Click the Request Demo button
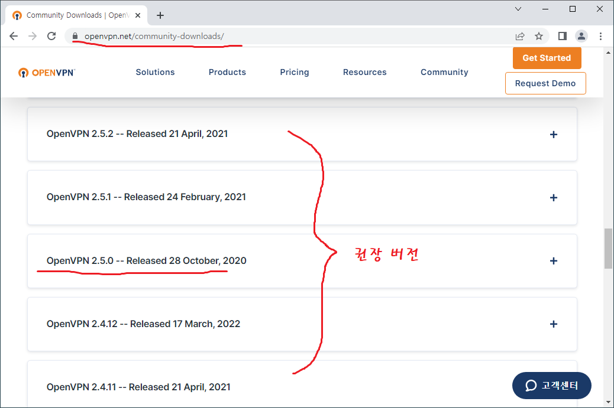 [x=545, y=83]
